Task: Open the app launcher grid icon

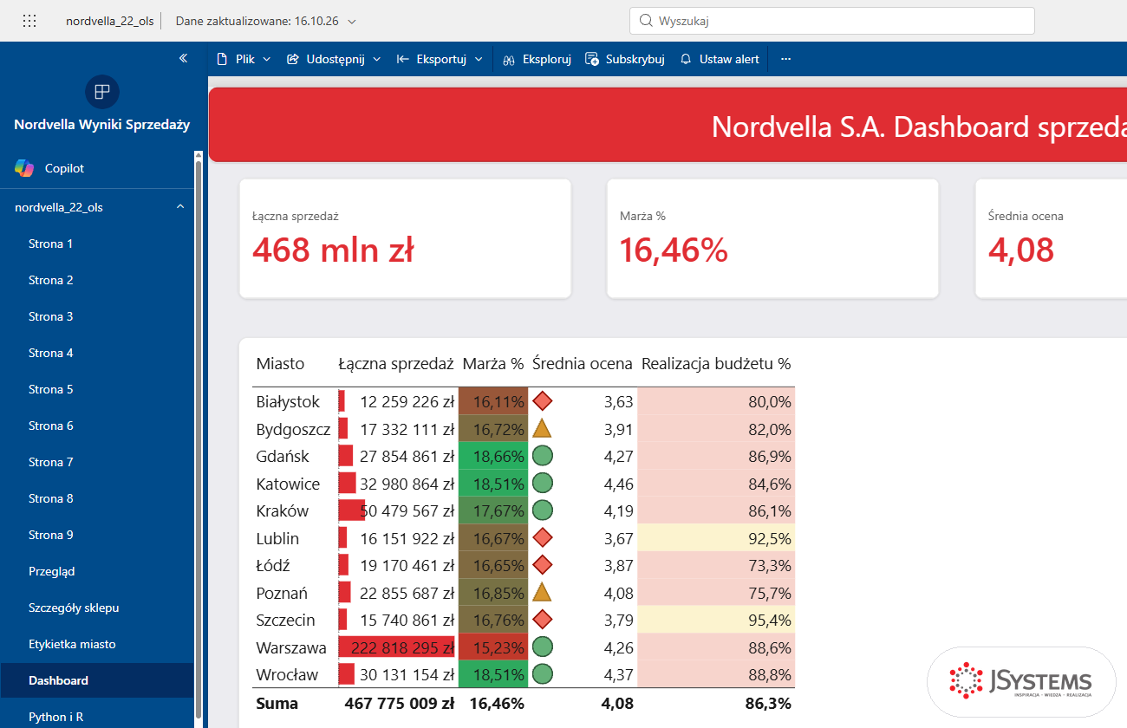Action: 29,21
